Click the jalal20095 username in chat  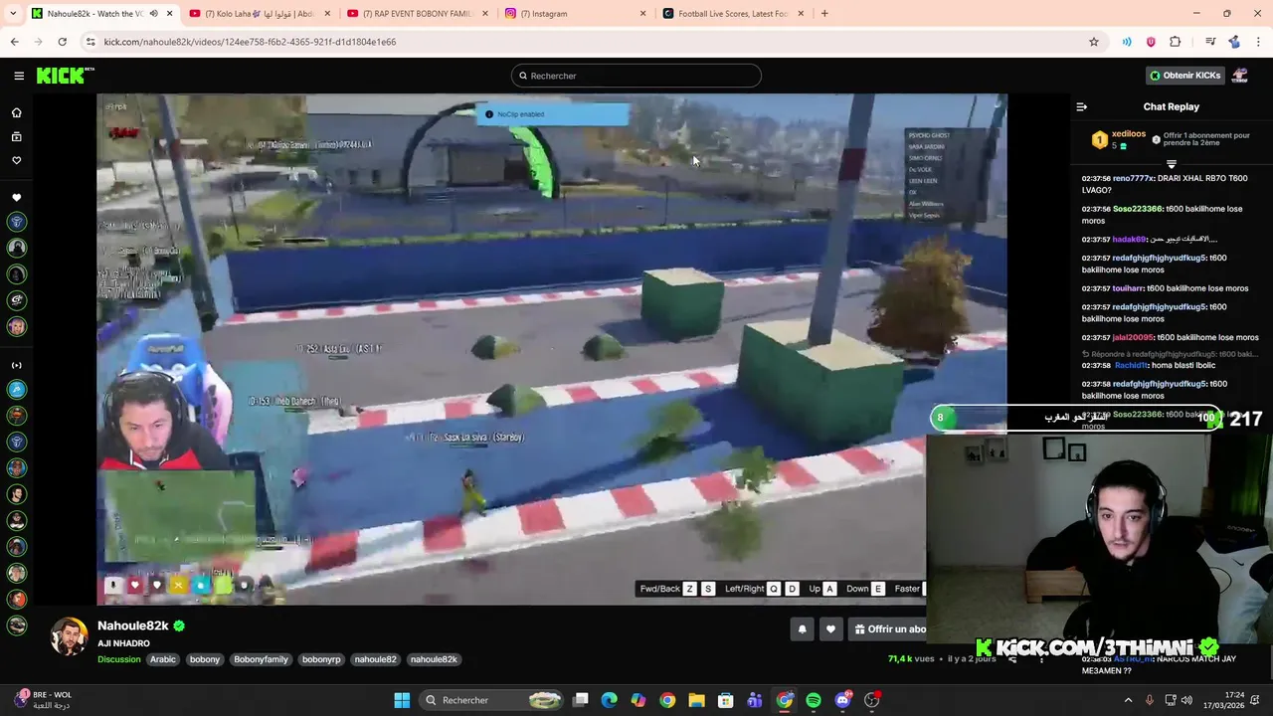pyautogui.click(x=1133, y=337)
